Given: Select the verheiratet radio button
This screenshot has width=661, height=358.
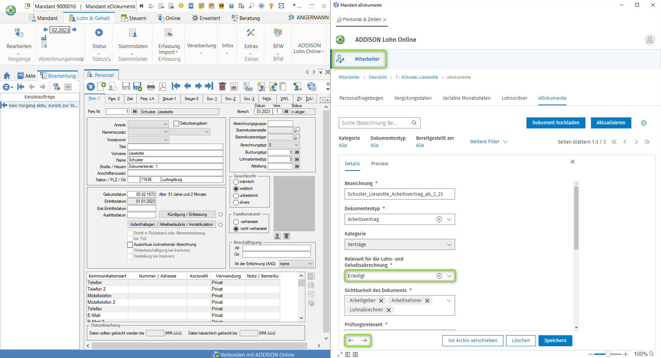Looking at the screenshot, I should (x=236, y=222).
